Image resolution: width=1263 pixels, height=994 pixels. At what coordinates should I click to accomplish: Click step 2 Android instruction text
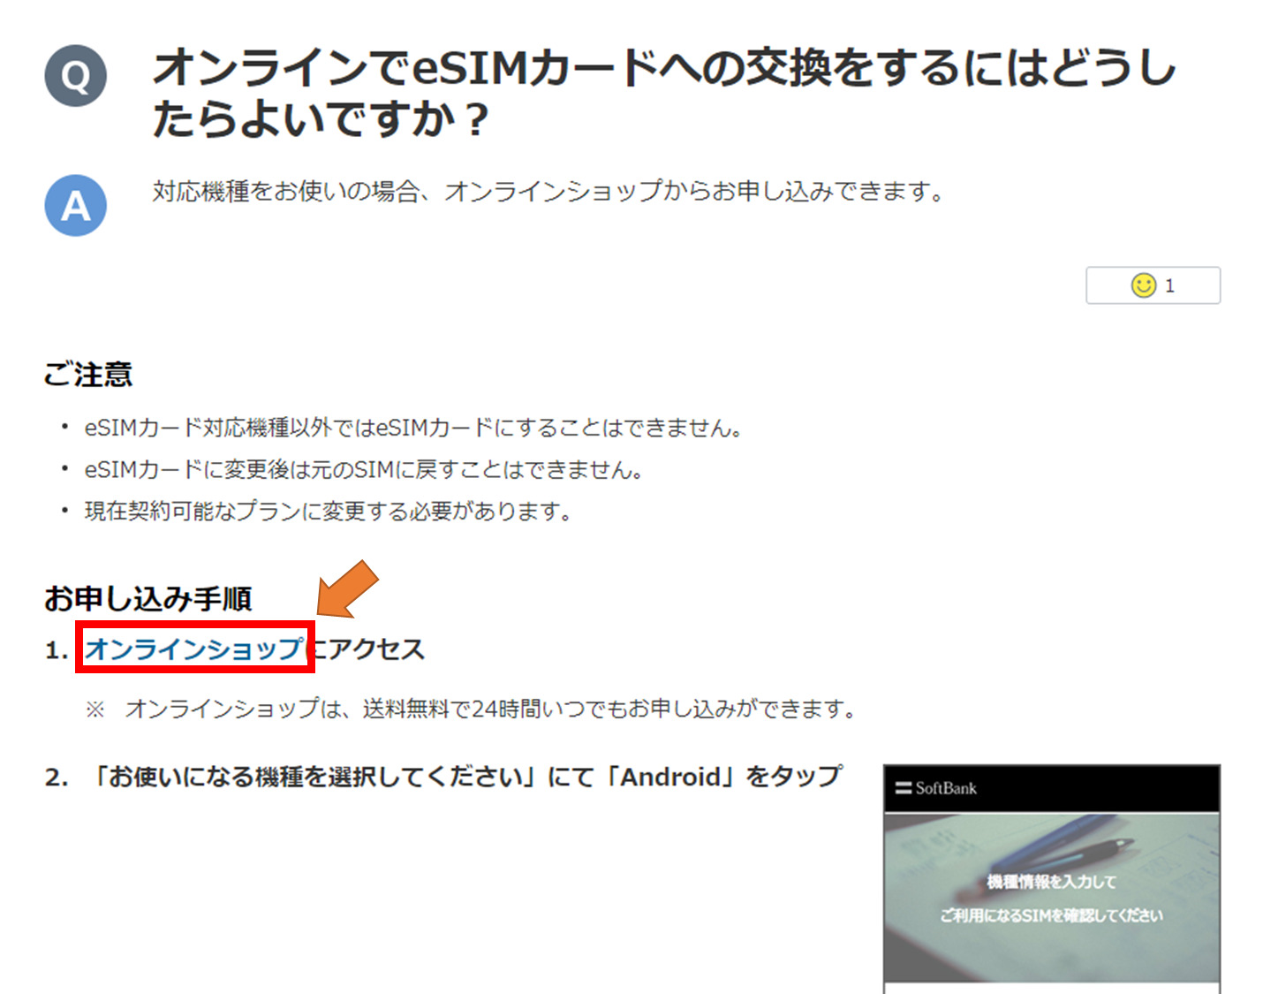466,777
